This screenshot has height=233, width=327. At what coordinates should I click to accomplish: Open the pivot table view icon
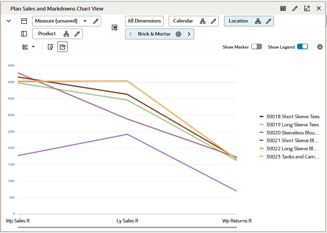tap(283, 8)
